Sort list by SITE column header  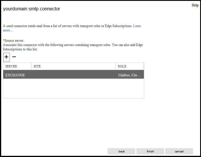(73, 66)
